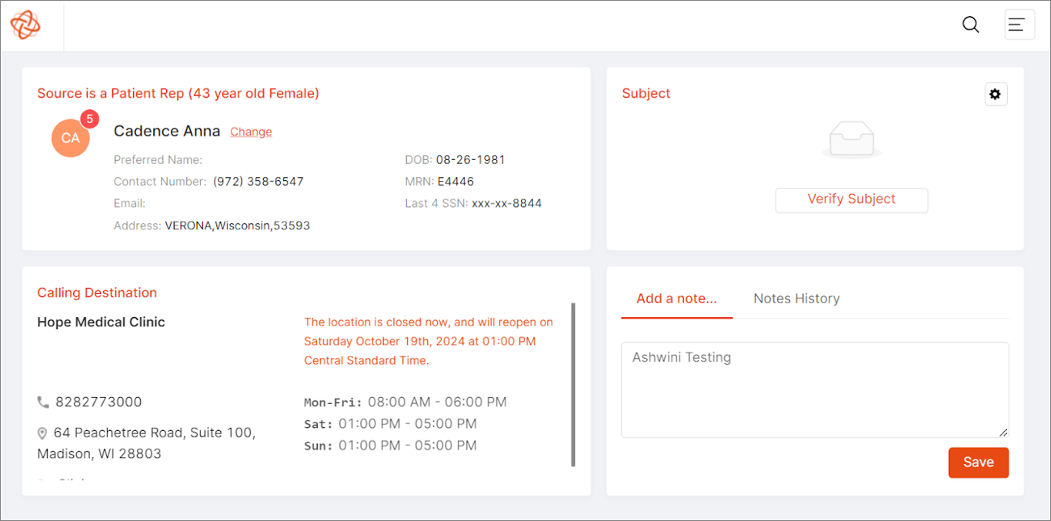Screen dimensions: 1051x521
Task: Click the Calling Destination scrollbar
Action: click(x=573, y=385)
